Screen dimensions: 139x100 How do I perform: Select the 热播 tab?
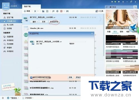coord(109,32)
